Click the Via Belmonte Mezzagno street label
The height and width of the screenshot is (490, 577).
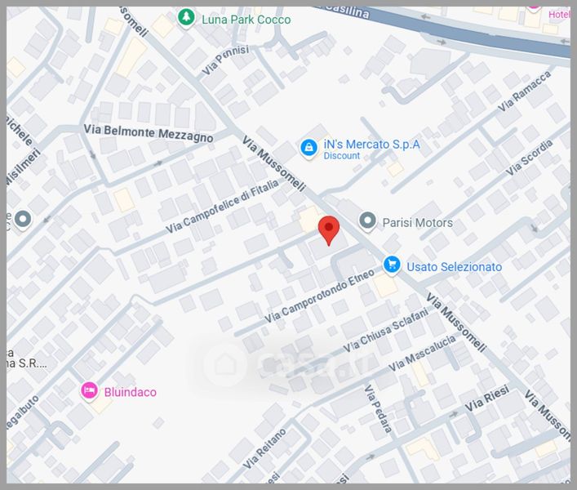[x=149, y=133]
